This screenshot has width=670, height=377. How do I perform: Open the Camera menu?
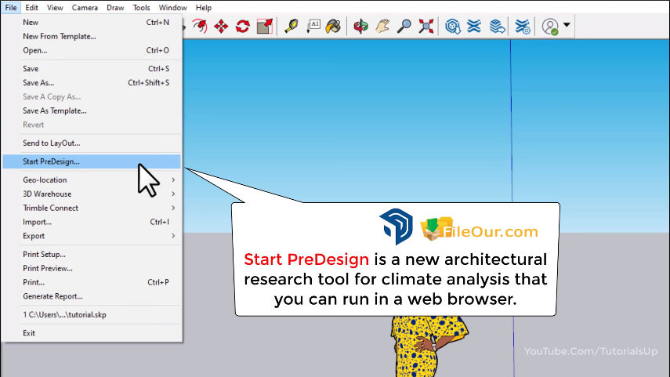[85, 8]
